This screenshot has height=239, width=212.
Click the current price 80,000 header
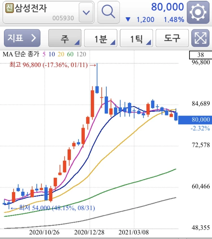click(167, 7)
